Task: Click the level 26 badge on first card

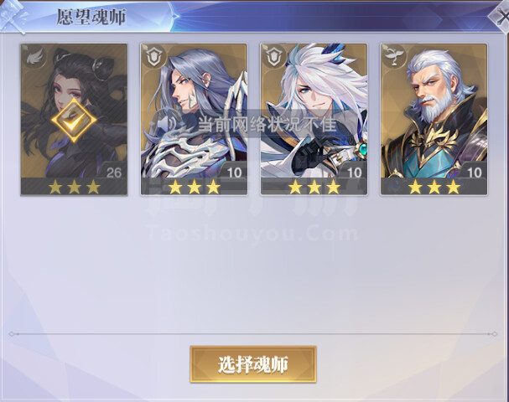Action: point(113,172)
